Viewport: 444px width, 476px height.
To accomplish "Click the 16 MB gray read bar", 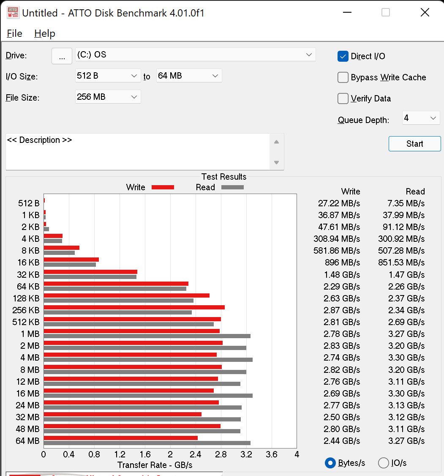I will click(148, 396).
